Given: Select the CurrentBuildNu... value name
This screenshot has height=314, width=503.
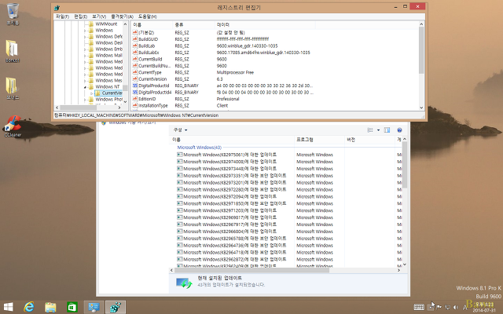Looking at the screenshot, I should pyautogui.click(x=155, y=66).
